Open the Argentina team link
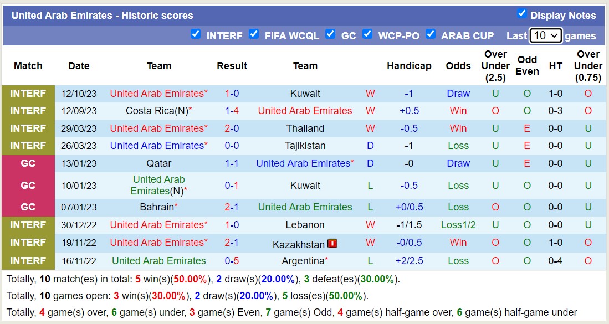609x324 pixels. [303, 261]
